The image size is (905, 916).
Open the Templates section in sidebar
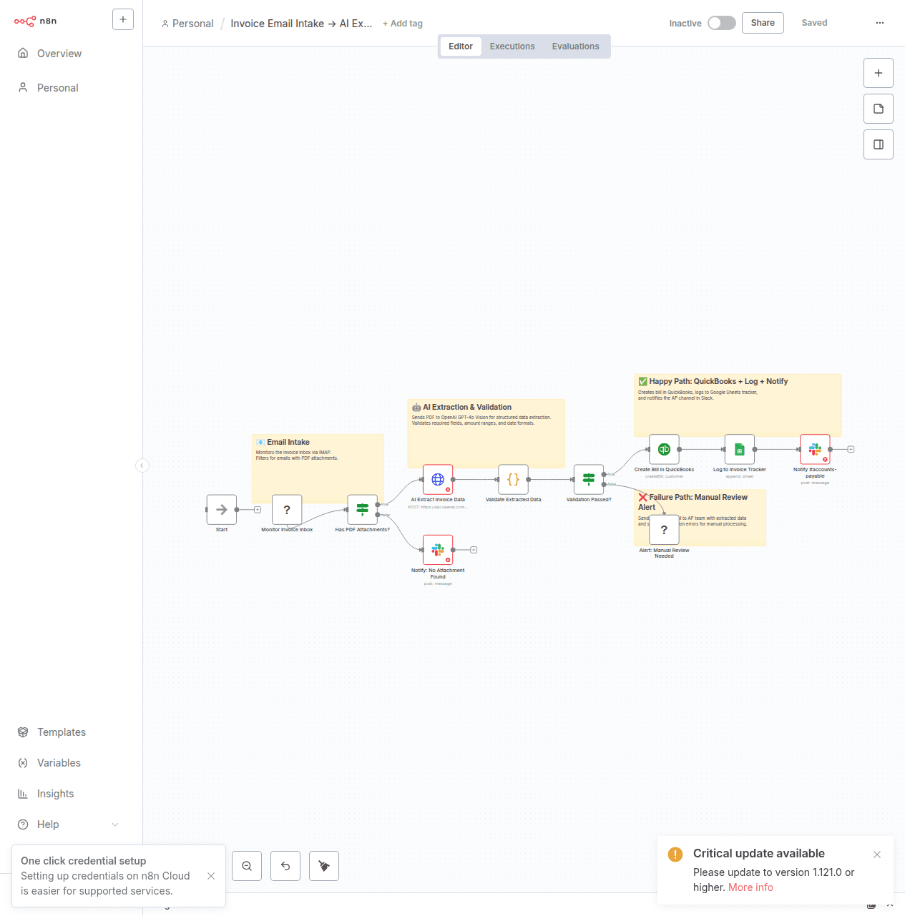click(61, 732)
